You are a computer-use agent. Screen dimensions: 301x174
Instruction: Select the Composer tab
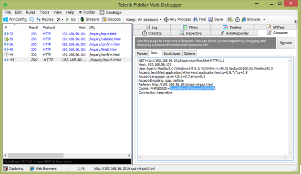[x=278, y=33]
